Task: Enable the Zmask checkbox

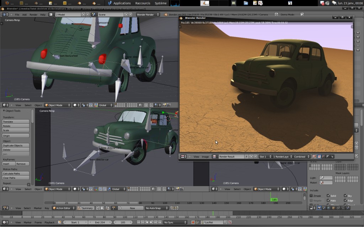Action: [311, 195]
